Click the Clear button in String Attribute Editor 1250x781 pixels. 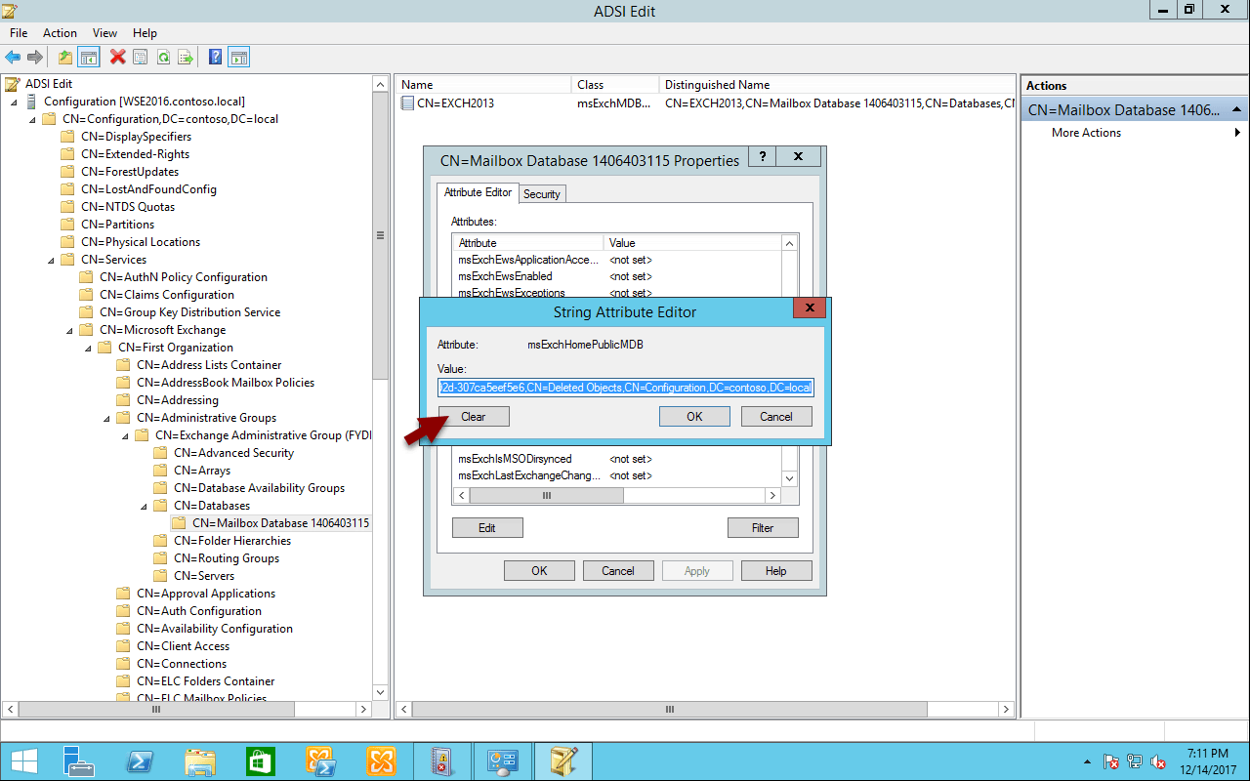point(474,417)
